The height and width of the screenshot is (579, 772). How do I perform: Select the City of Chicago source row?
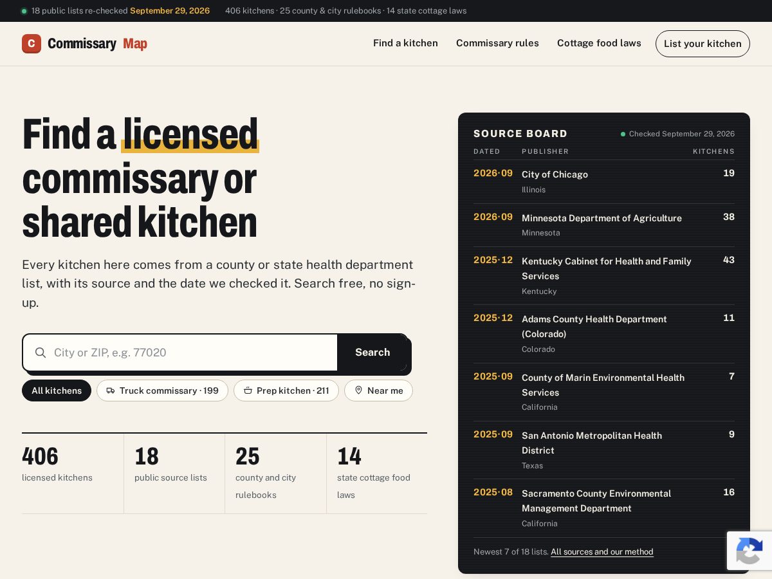[604, 181]
